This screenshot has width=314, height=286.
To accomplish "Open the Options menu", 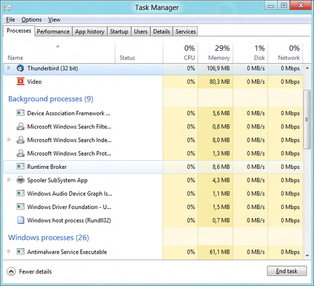I will [32, 20].
